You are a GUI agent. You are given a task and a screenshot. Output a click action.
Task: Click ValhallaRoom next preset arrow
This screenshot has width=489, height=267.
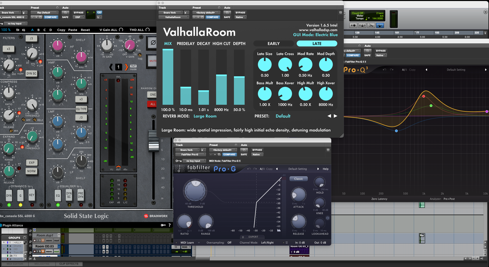[x=336, y=116]
